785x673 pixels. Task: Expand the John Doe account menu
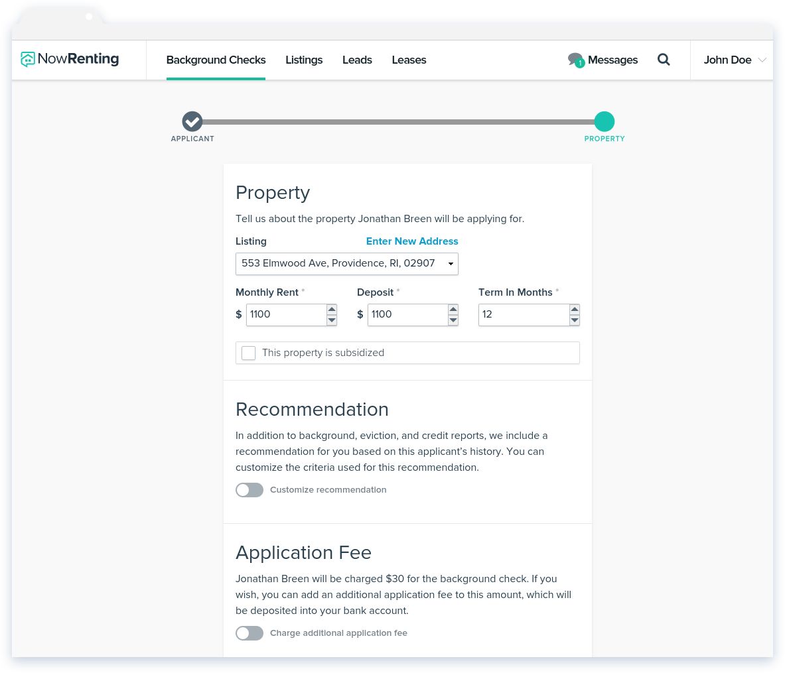click(x=735, y=60)
